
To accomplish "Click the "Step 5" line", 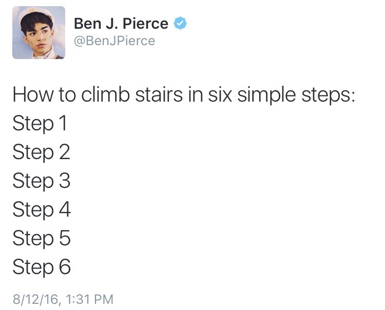I will pyautogui.click(x=41, y=239).
